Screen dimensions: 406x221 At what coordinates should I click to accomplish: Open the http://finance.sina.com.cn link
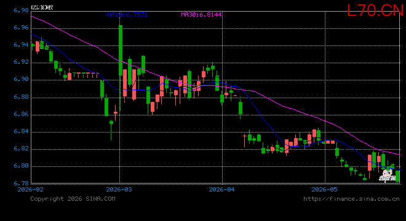pyautogui.click(x=351, y=199)
